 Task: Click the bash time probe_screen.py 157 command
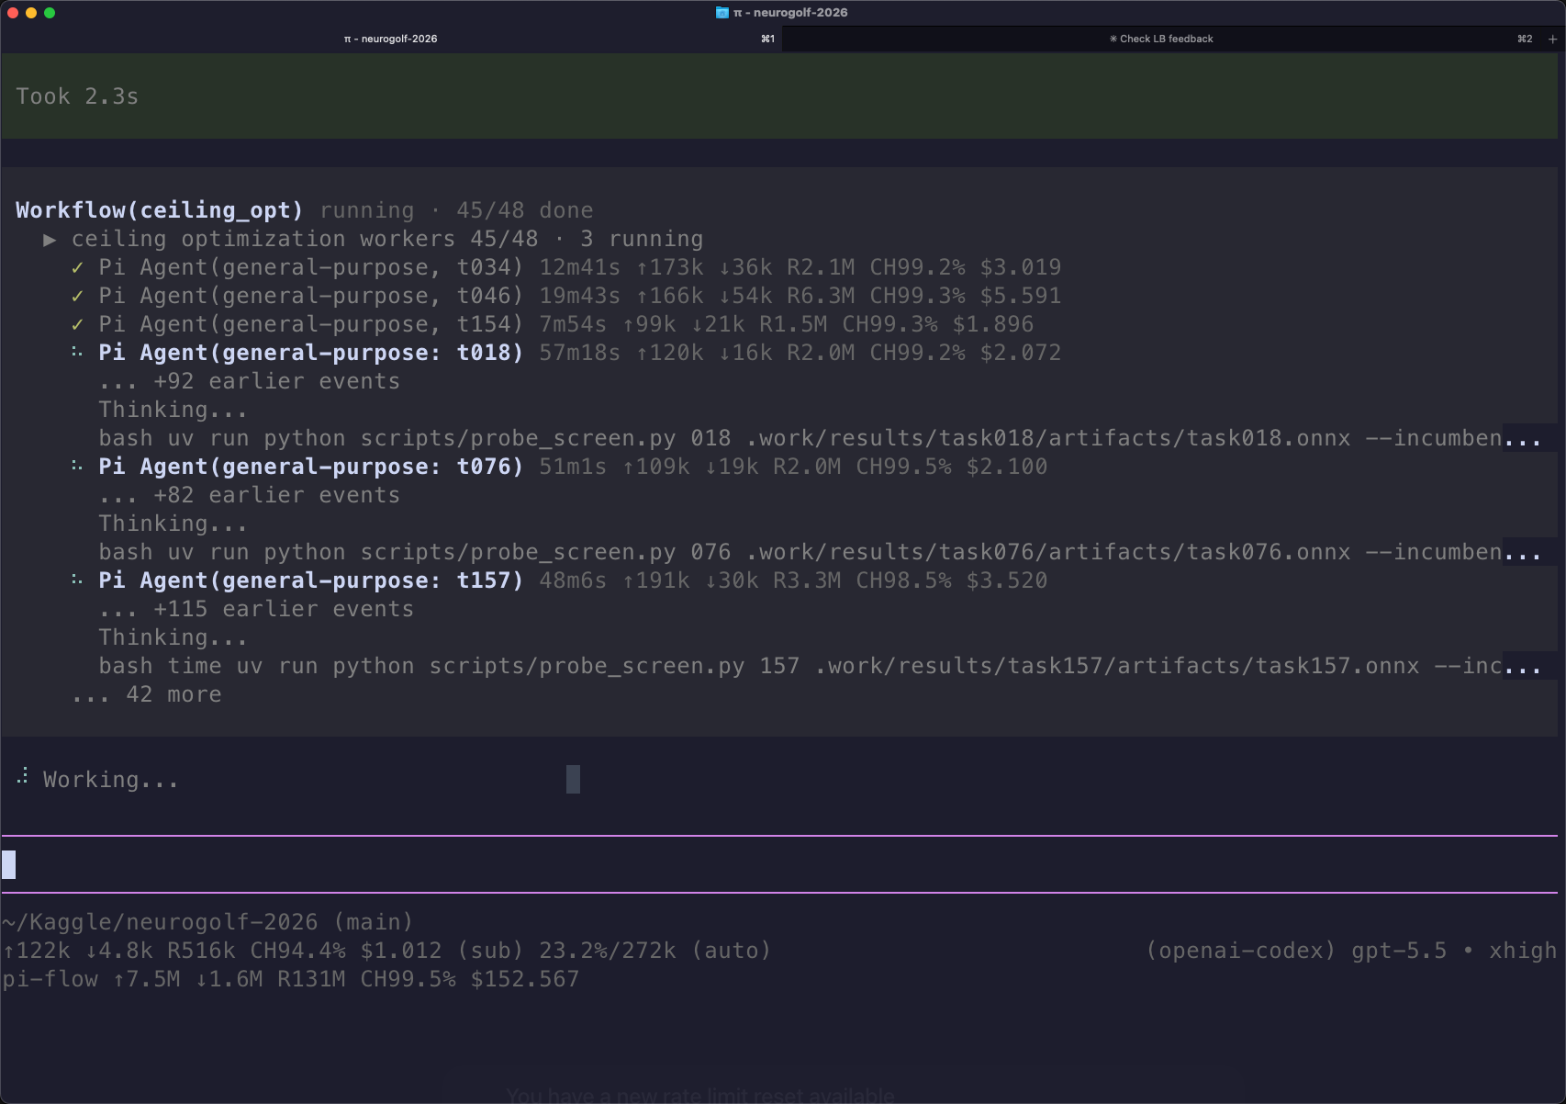click(x=819, y=666)
